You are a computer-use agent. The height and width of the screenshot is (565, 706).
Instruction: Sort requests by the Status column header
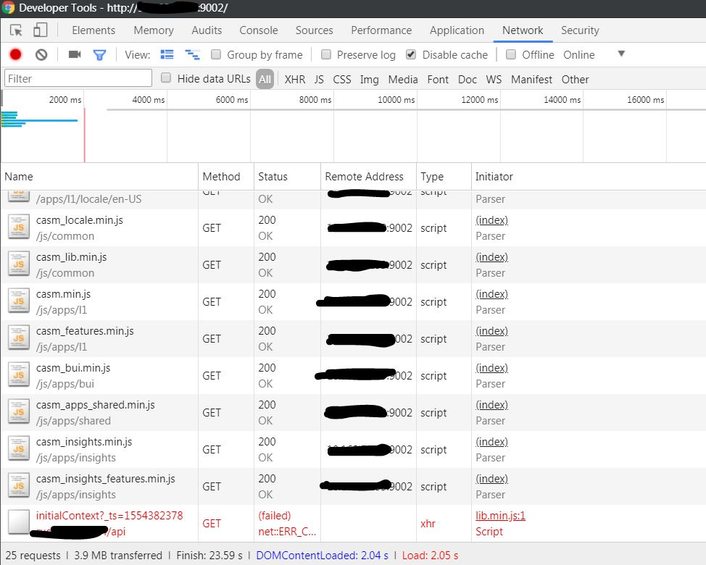(x=273, y=177)
